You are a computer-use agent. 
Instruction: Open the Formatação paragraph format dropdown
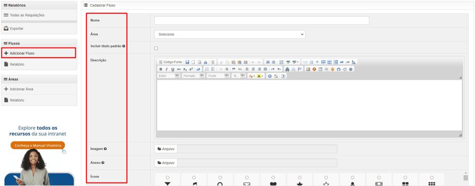click(x=193, y=76)
